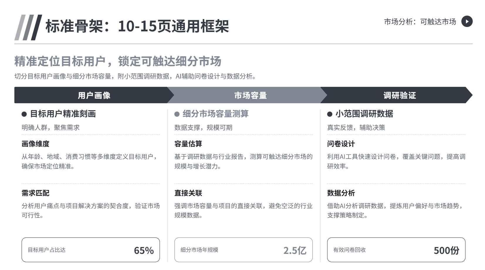Click the 需求匹配 subheading

[x=36, y=193]
